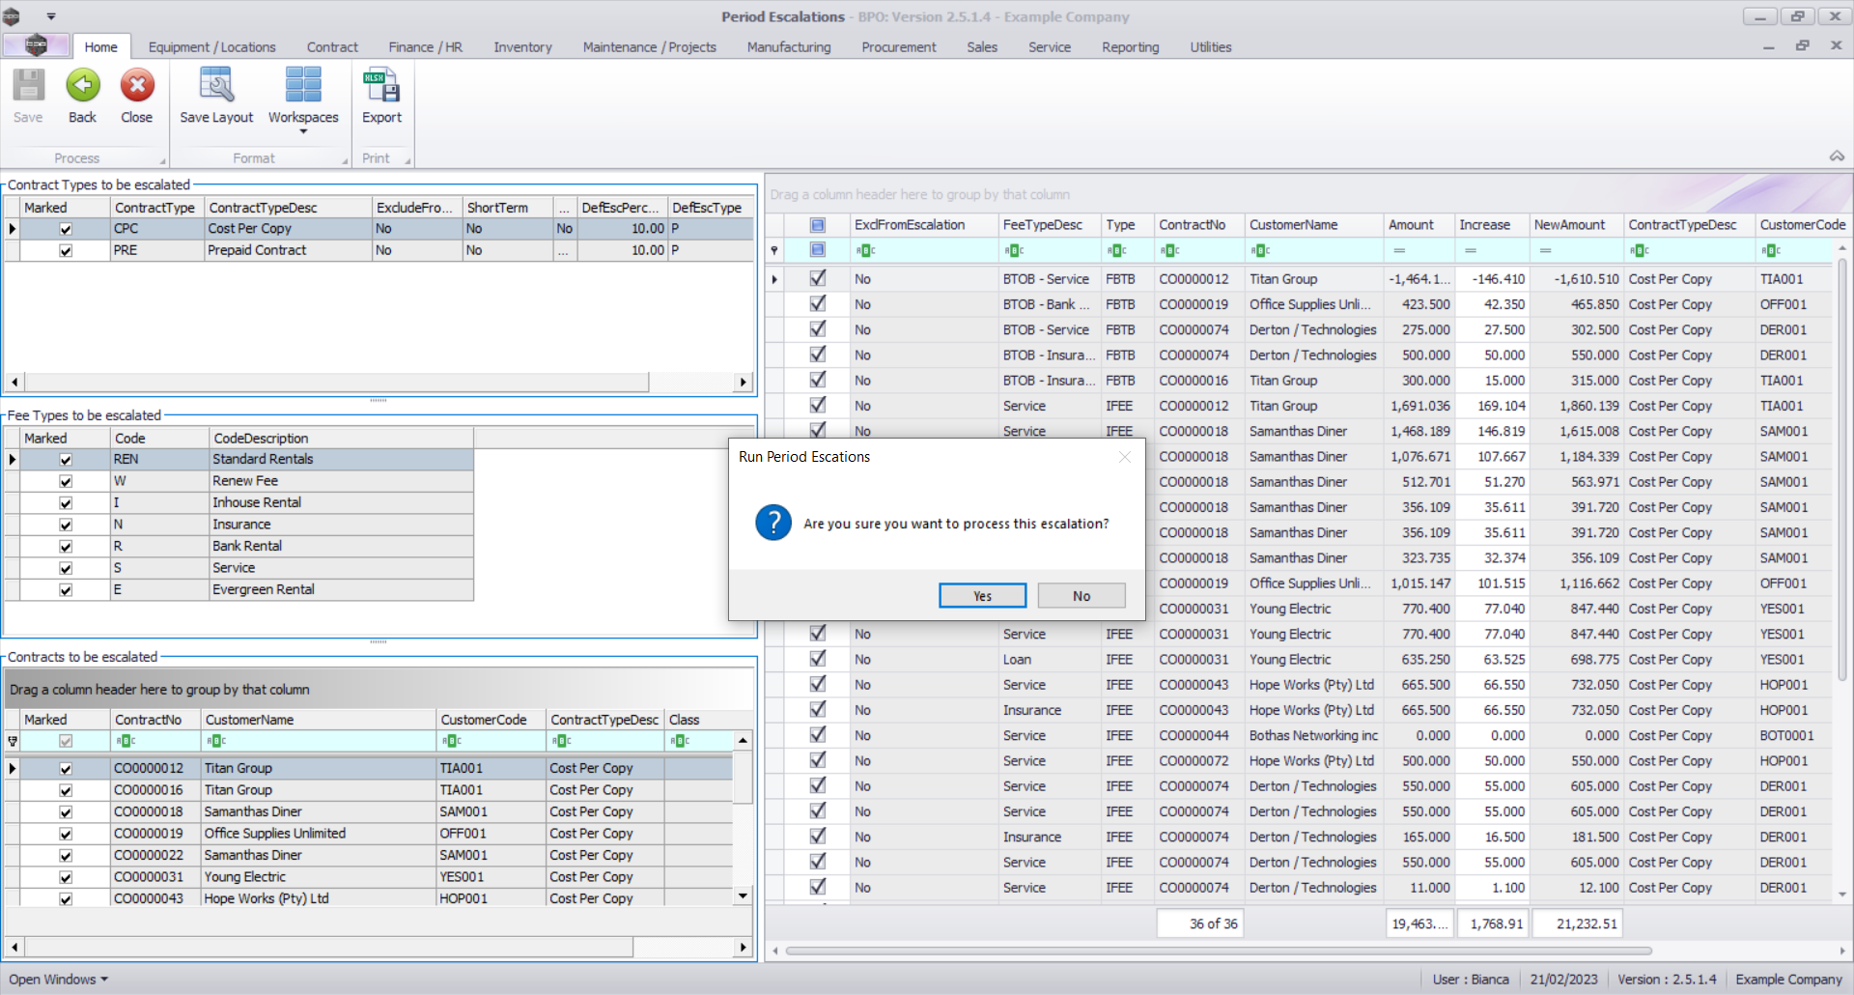This screenshot has height=995, width=1854.
Task: Click the Save Layout icon
Action: coord(216,87)
